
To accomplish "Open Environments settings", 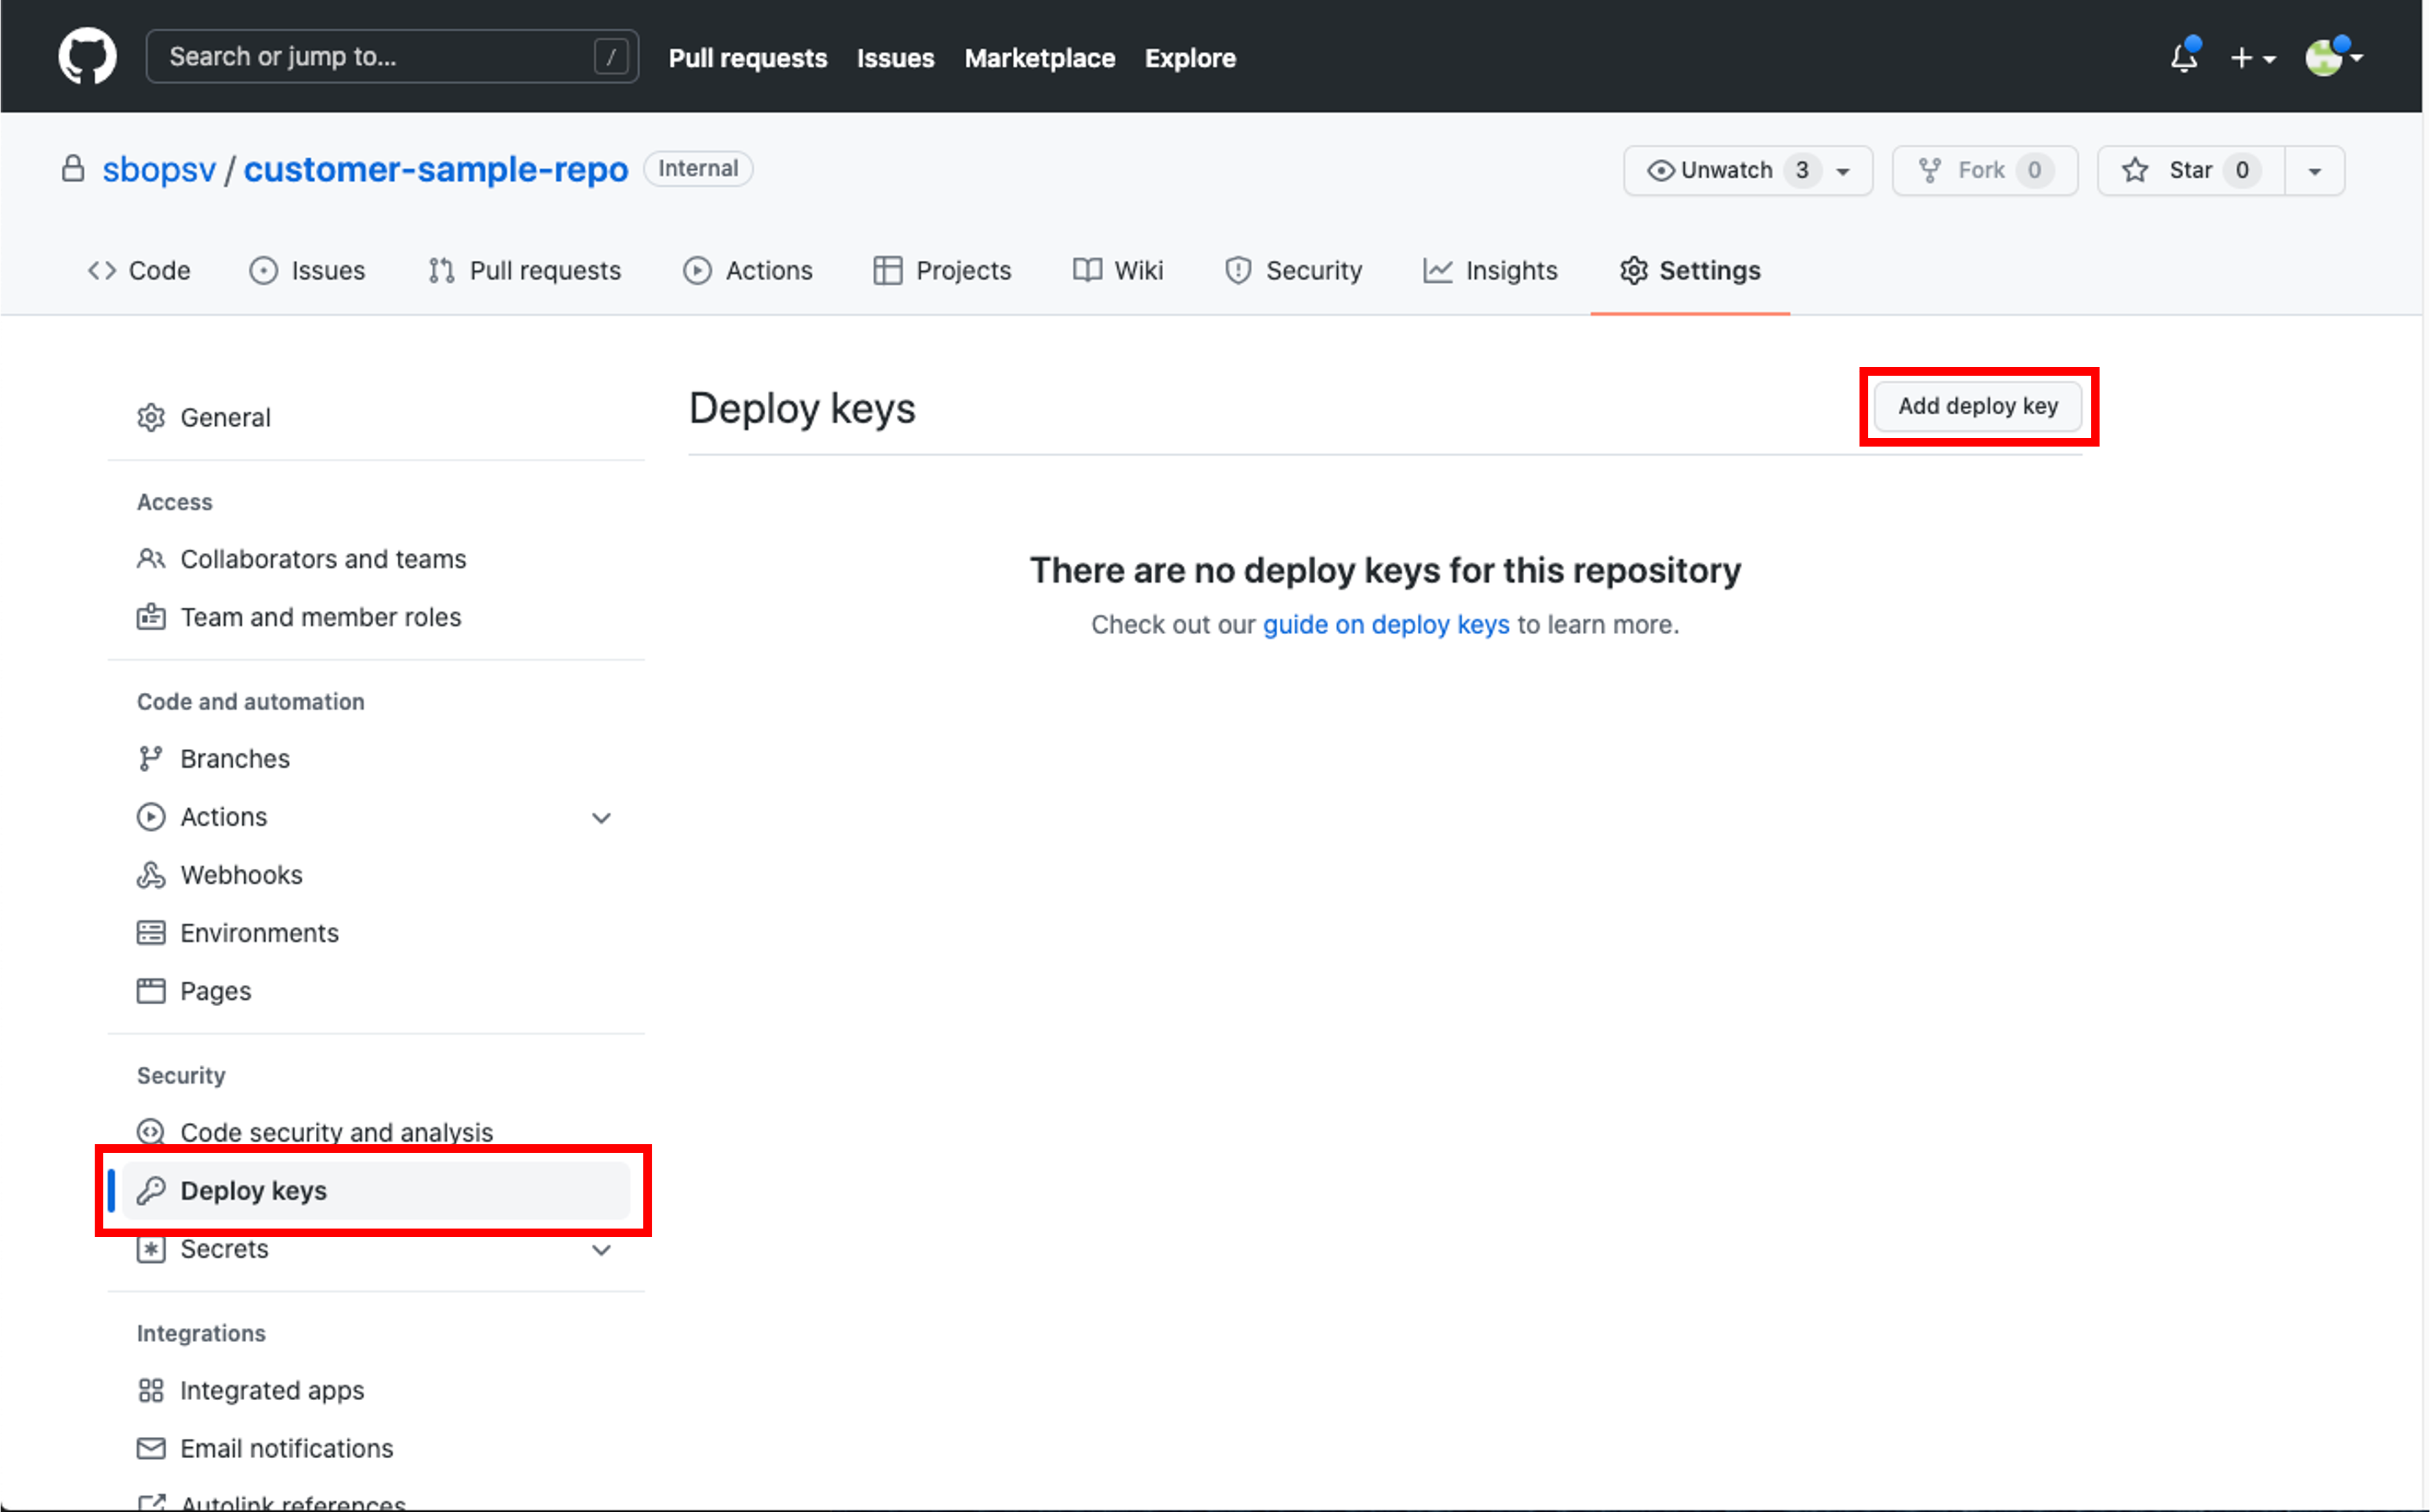I will 376,933.
